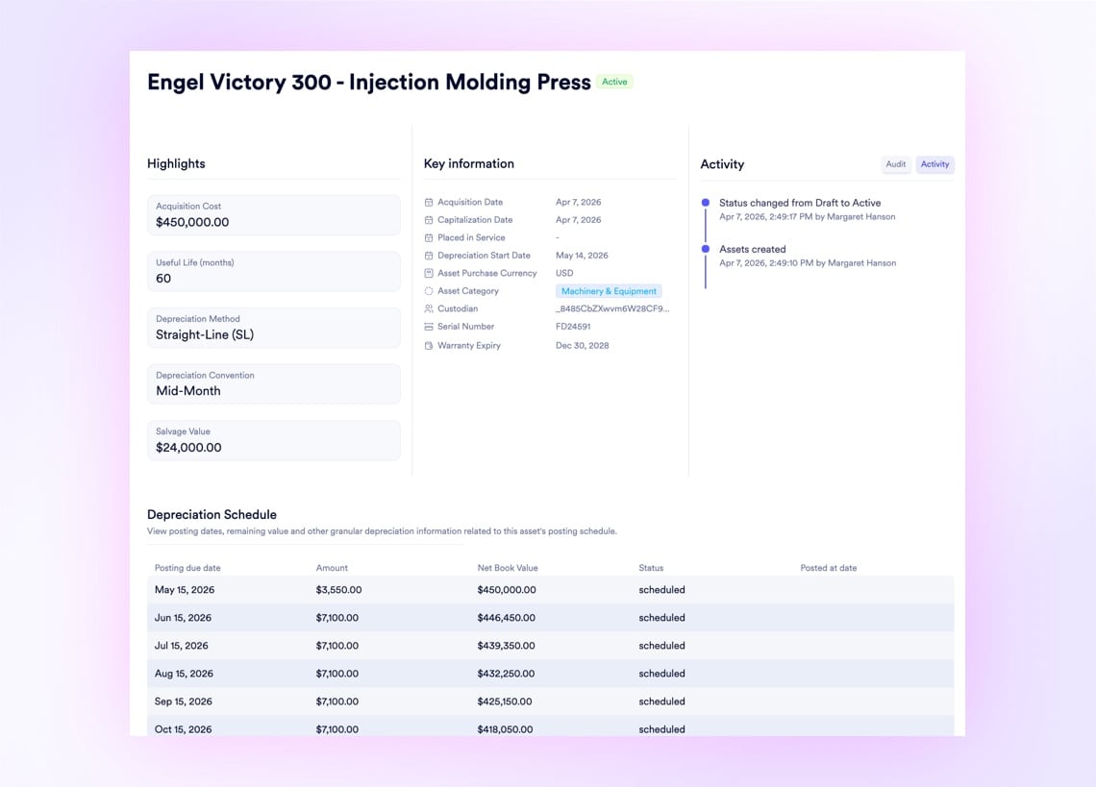Screen dimensions: 1096x787
Task: Click the Useful Life (months) field
Action: (273, 271)
